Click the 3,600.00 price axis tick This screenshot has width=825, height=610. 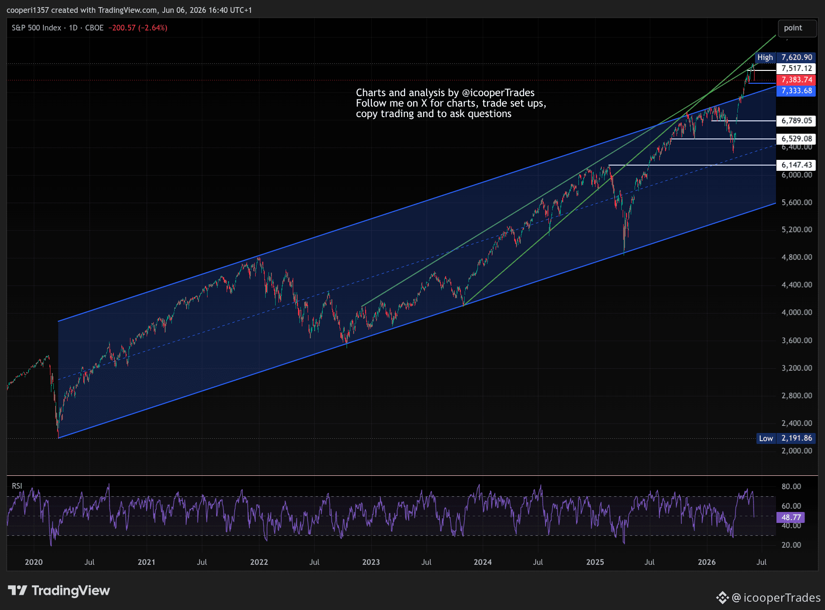(x=797, y=341)
